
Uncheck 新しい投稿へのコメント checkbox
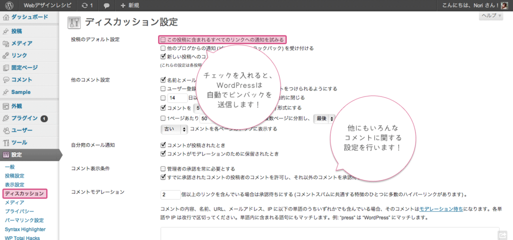[163, 56]
